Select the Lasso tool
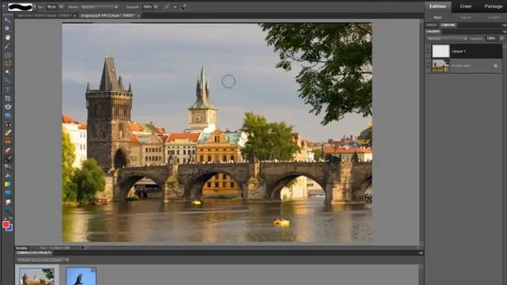This screenshot has width=507, height=285. coord(7,63)
